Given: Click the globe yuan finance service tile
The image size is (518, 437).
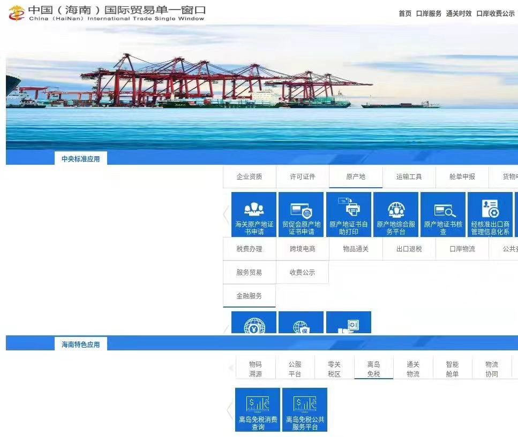Looking at the screenshot, I should [254, 322].
